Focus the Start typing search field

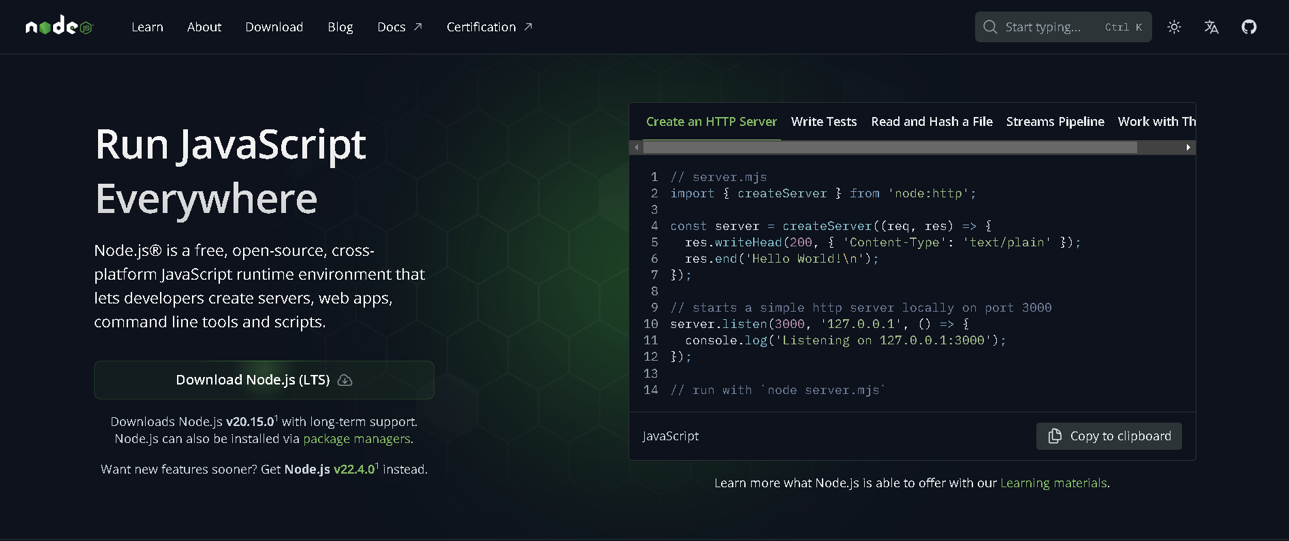tap(1063, 27)
